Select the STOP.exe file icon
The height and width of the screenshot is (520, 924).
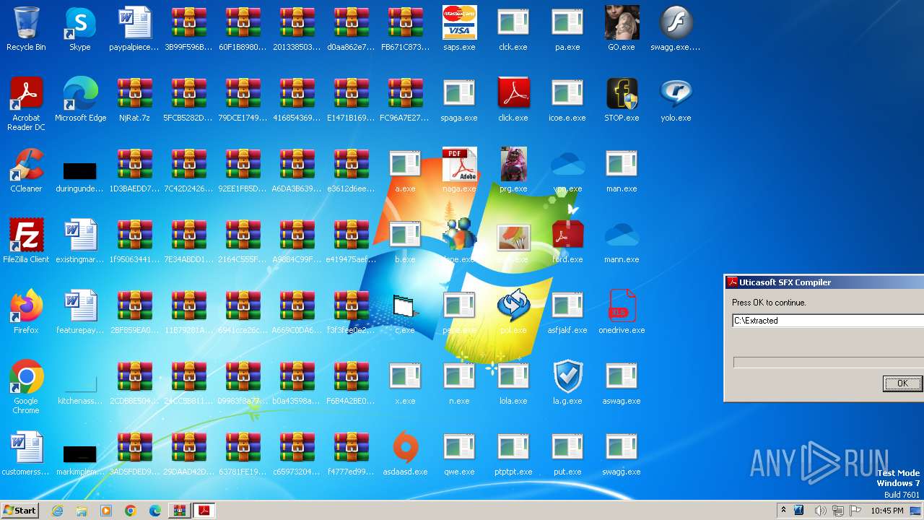tap(622, 93)
